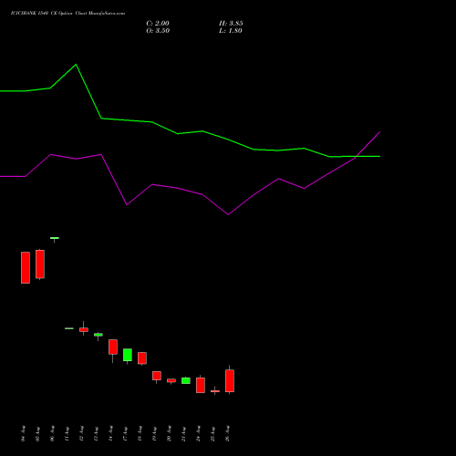Click the red candlestick for 05 Aug
Image resolution: width=456 pixels, height=456 pixels.
tap(40, 264)
